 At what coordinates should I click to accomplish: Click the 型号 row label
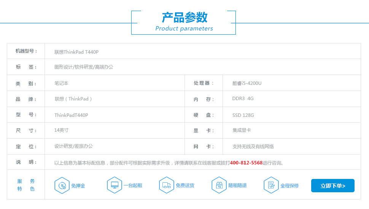point(26,115)
